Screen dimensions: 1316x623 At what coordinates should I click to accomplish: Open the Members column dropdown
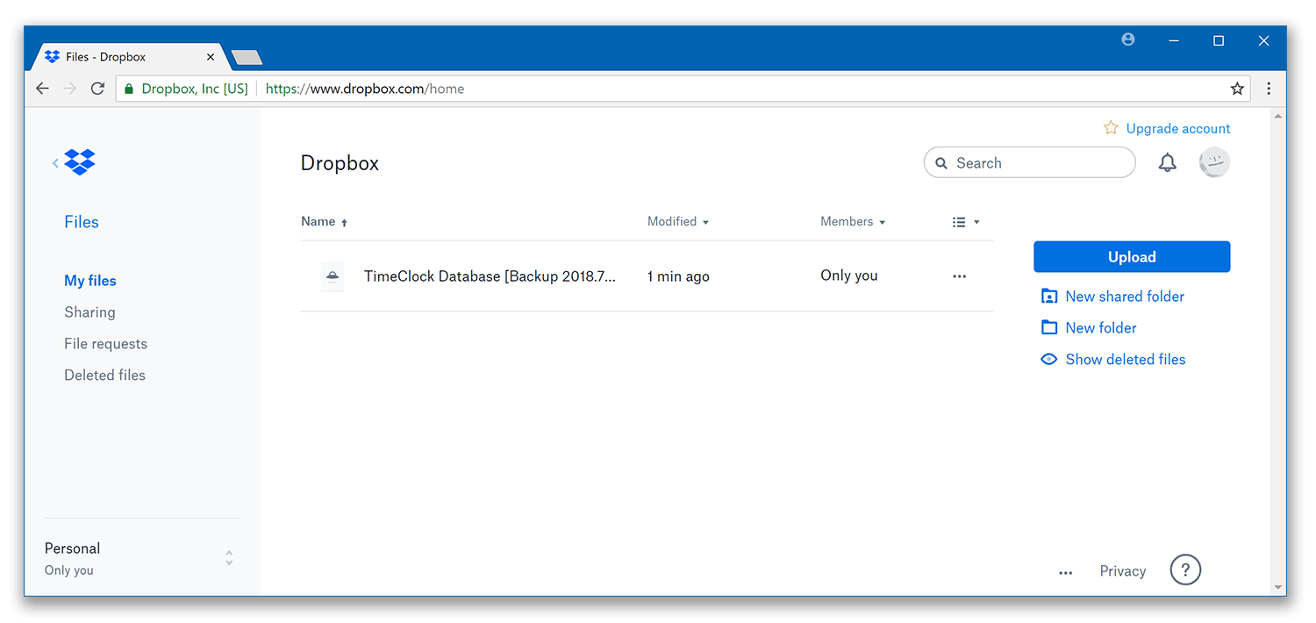point(853,222)
